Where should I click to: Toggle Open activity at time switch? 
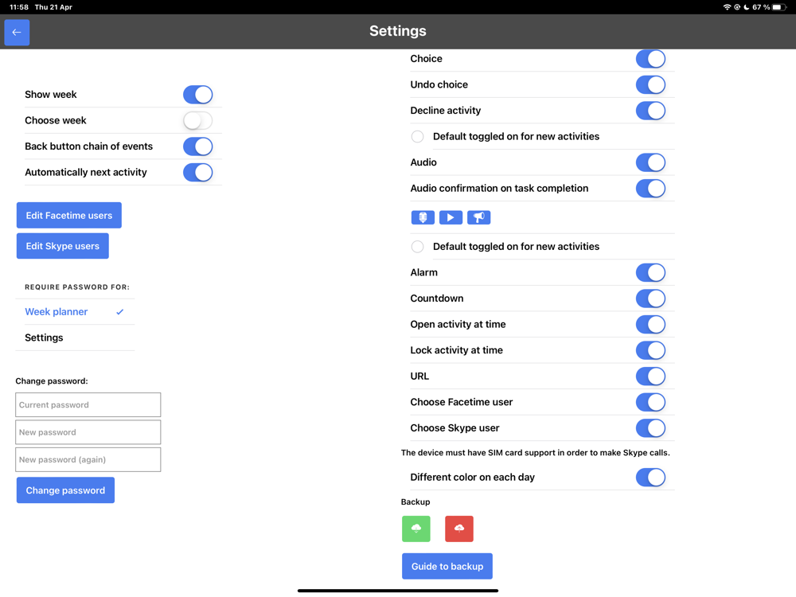650,325
